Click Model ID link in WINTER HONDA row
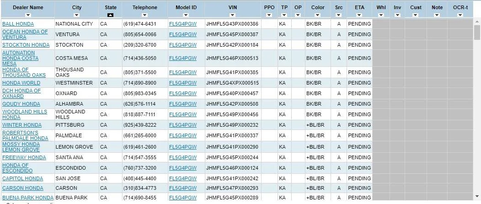Image resolution: width=481 pixels, height=204 pixels. pyautogui.click(x=183, y=125)
